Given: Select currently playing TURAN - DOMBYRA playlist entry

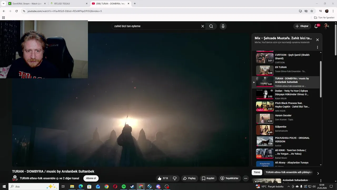Looking at the screenshot, I should (286, 82).
